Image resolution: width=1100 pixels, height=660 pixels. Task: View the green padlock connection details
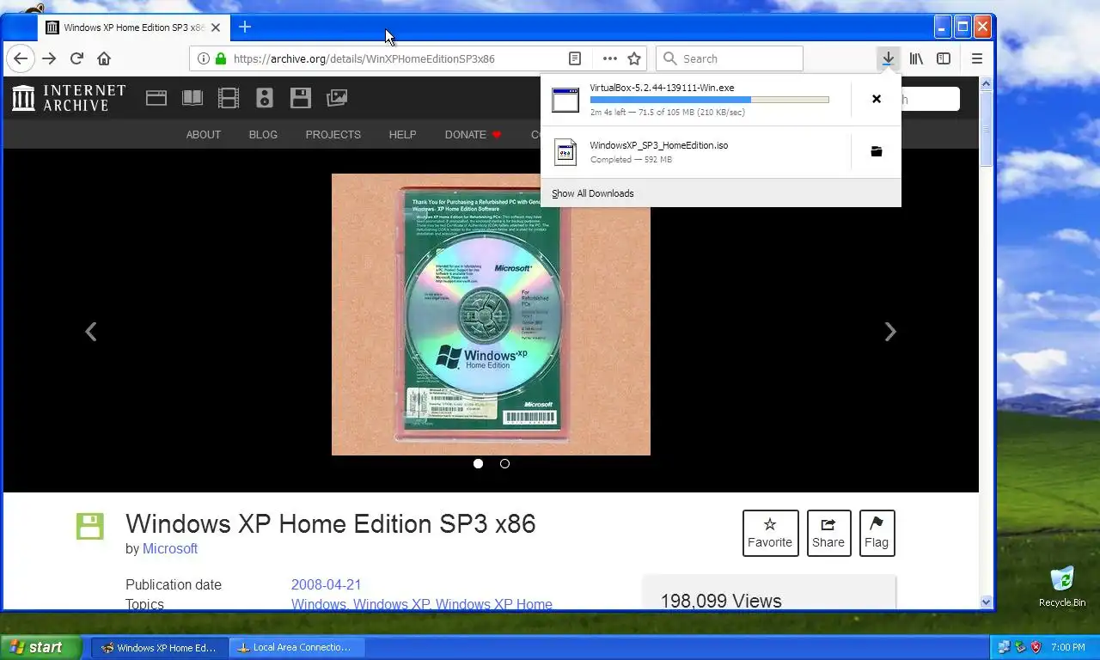pos(221,58)
